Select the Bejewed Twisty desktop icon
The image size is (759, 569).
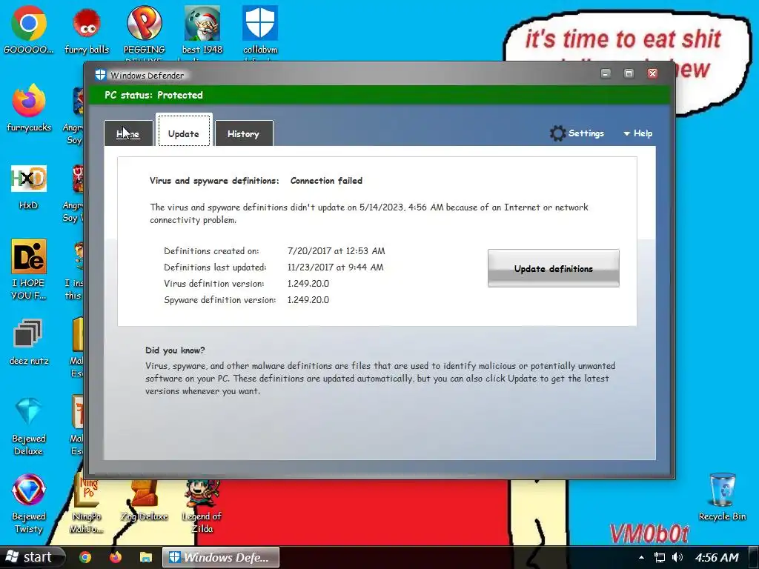[x=29, y=504]
